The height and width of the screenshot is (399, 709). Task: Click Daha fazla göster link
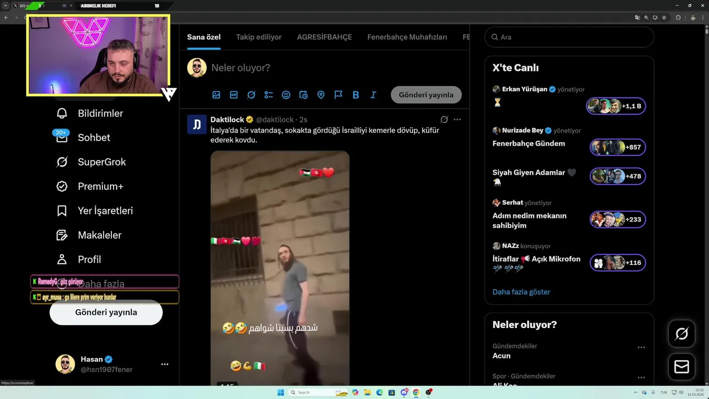pos(521,292)
